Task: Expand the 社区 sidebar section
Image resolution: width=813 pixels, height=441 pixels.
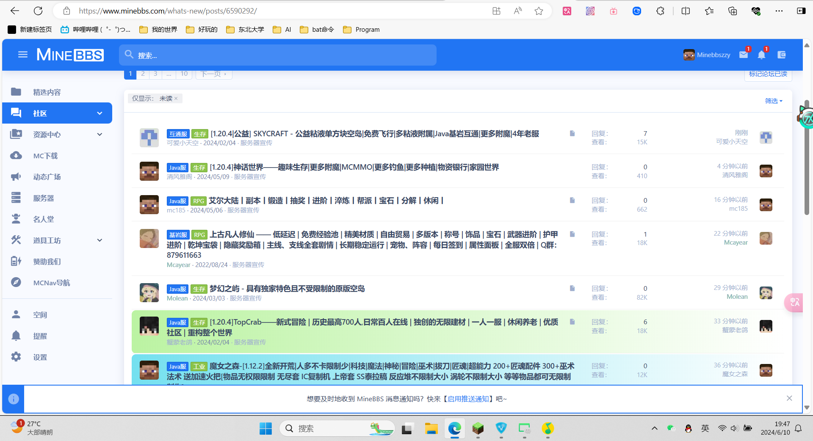Action: 100,113
